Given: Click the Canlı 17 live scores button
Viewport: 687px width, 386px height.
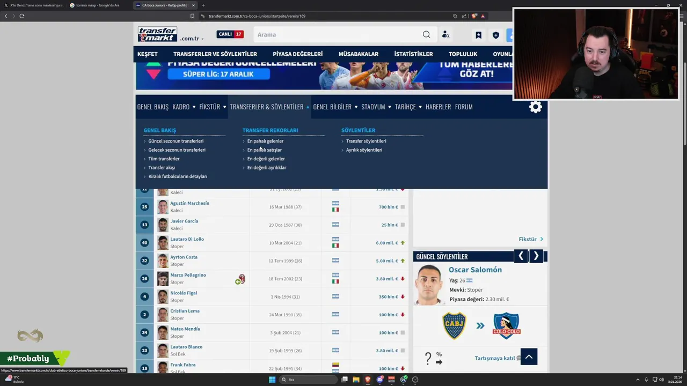Looking at the screenshot, I should [x=230, y=34].
